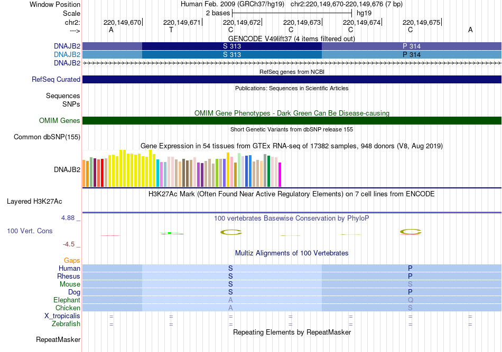This screenshot has height=352, width=502.
Task: Click the RepeatMasker track label
Action: (x=58, y=339)
